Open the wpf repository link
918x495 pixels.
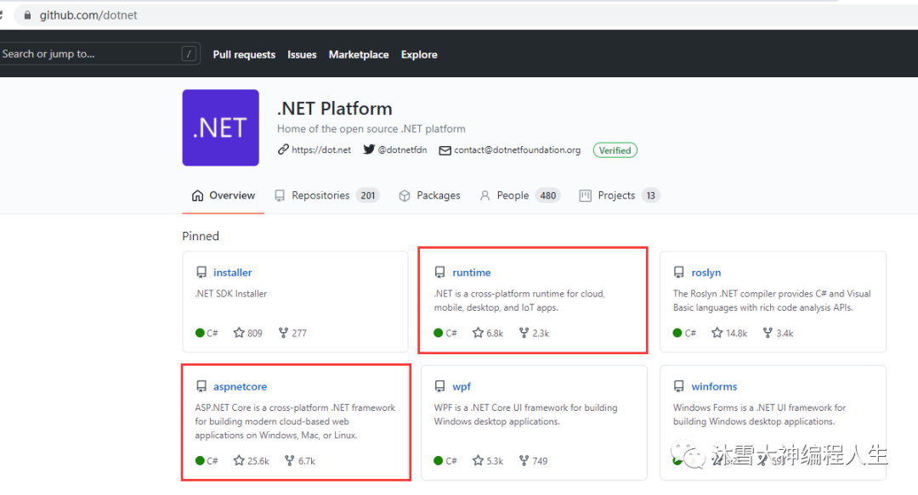(462, 387)
